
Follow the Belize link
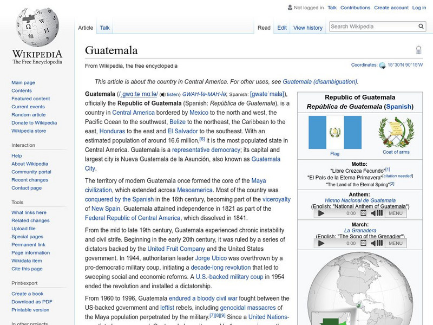pos(178,122)
